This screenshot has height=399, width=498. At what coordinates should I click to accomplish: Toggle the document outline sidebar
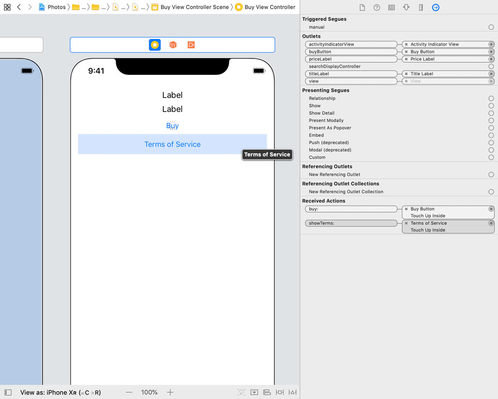tap(8, 392)
